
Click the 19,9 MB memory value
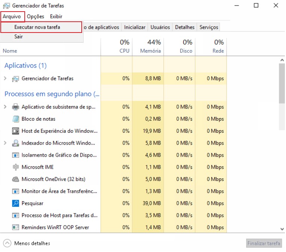coord(152,131)
